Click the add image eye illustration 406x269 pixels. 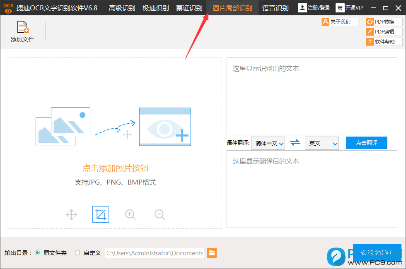click(165, 127)
